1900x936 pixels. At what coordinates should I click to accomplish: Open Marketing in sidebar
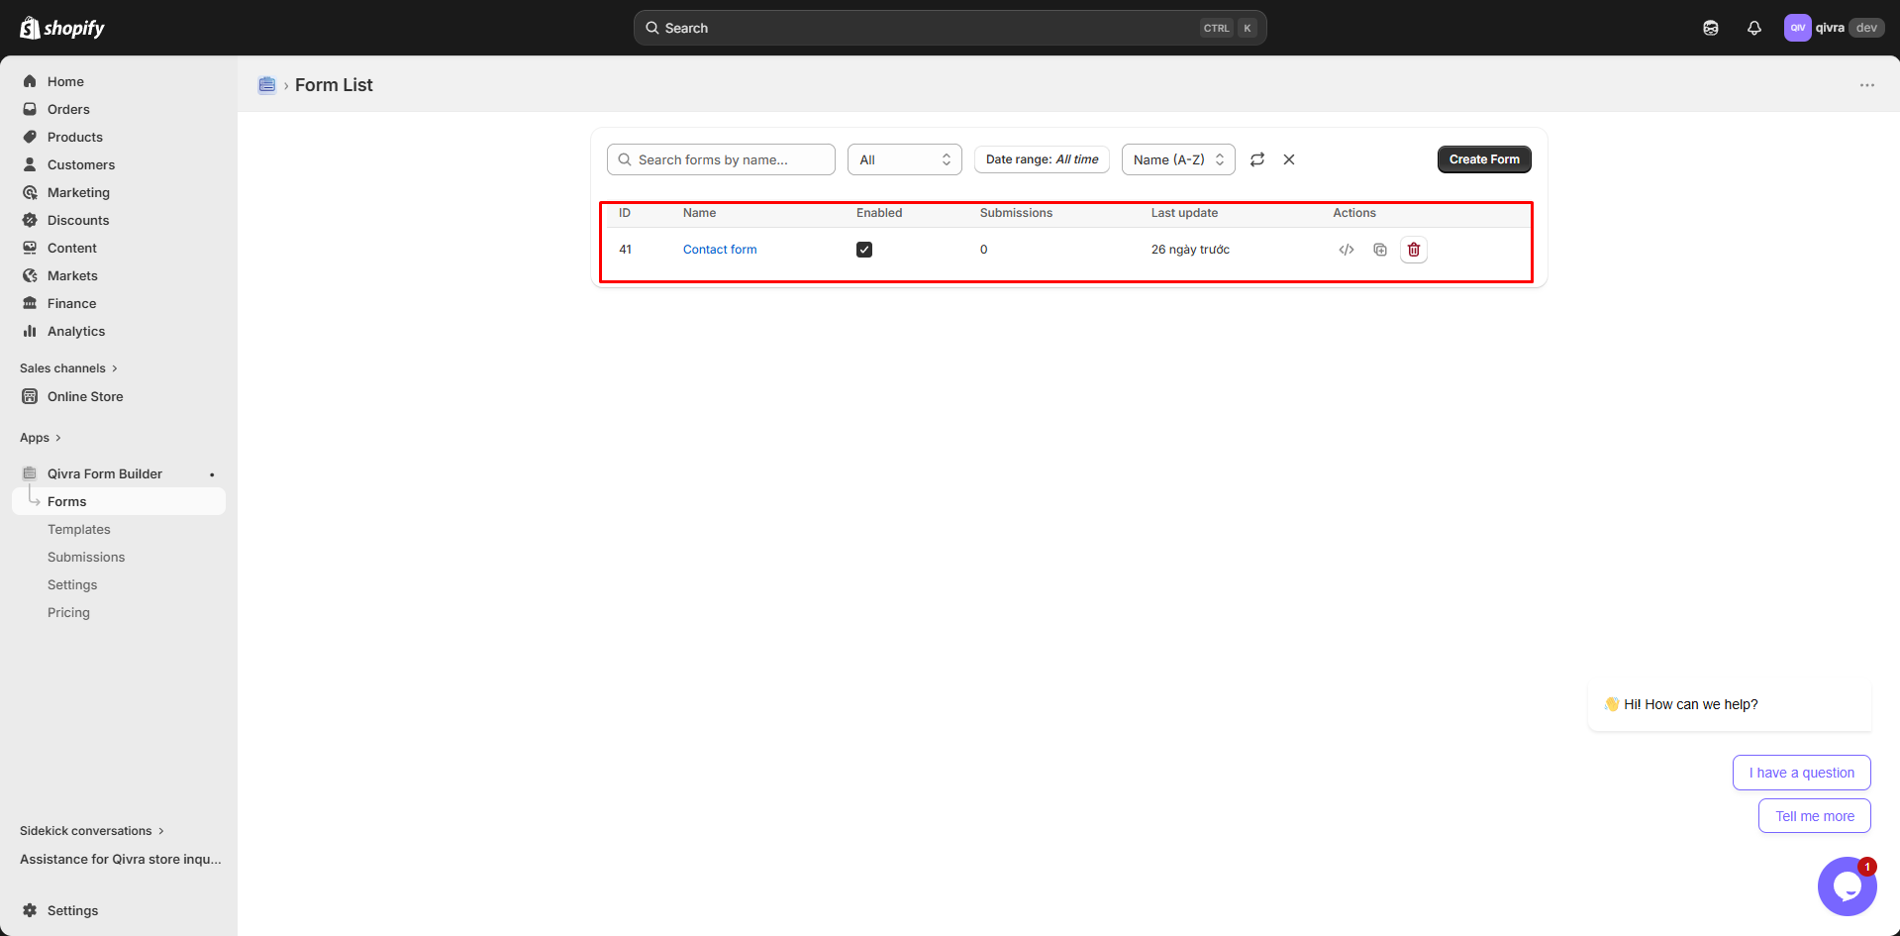(119, 192)
